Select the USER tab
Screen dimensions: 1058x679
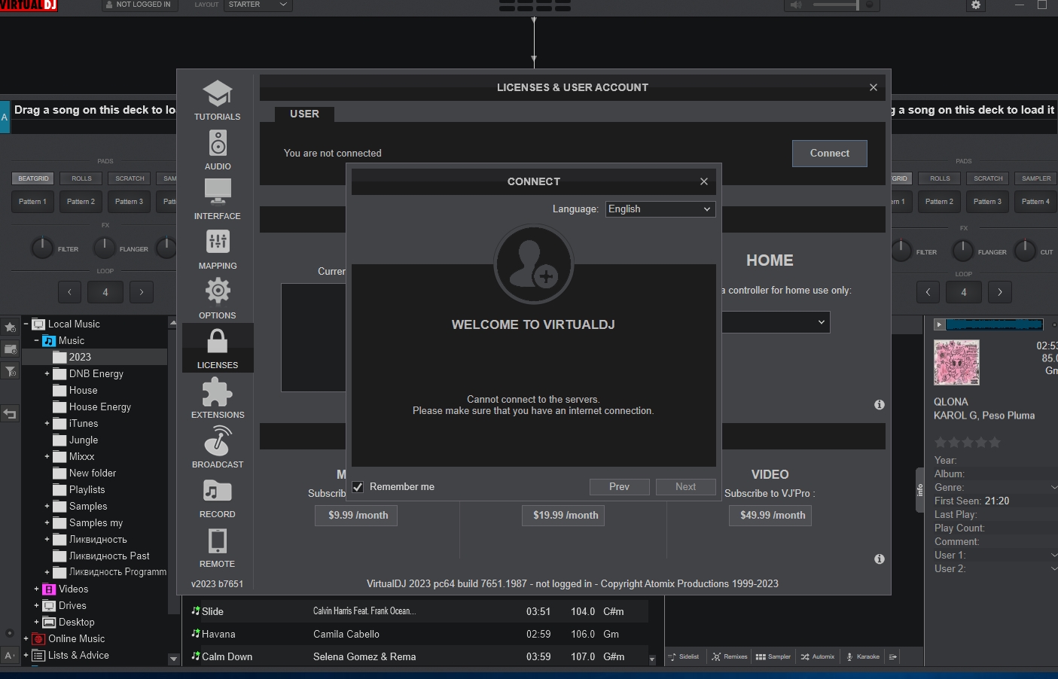pos(304,114)
